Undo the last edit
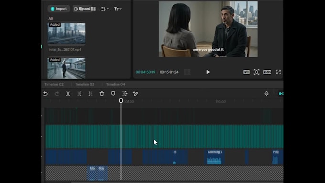325x183 pixels. click(x=45, y=94)
